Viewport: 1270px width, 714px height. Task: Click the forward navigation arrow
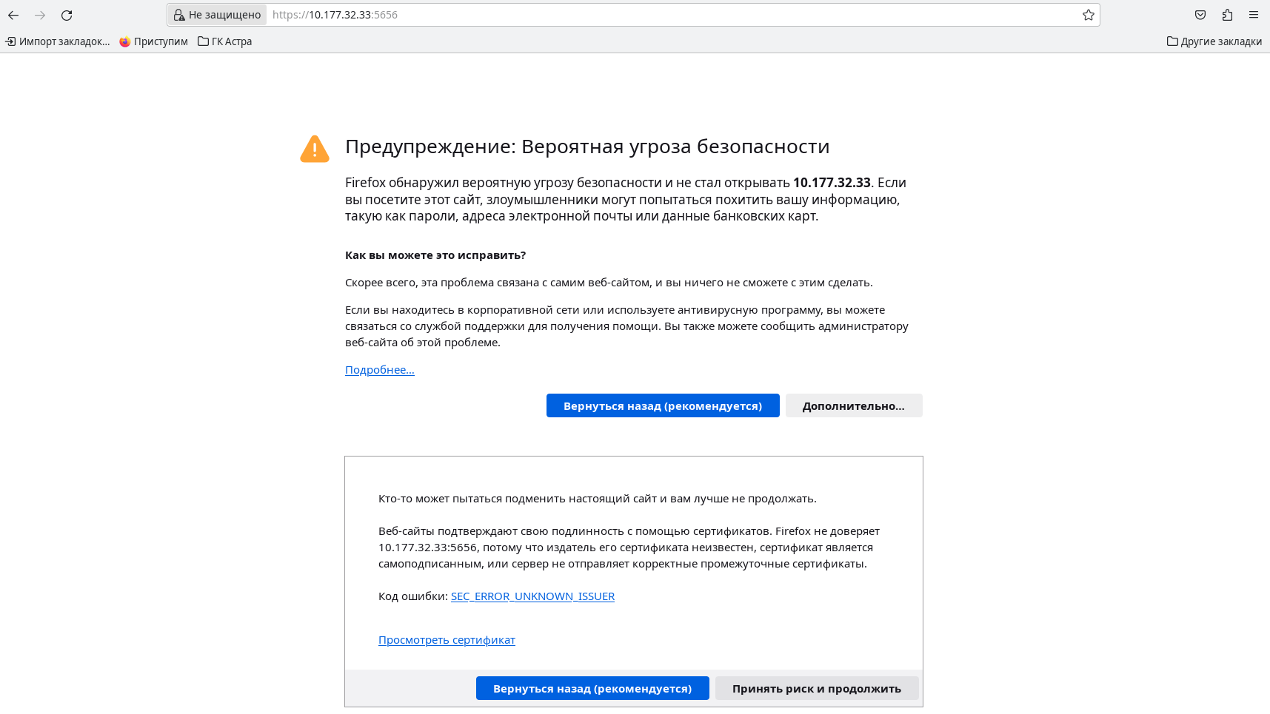tap(40, 15)
